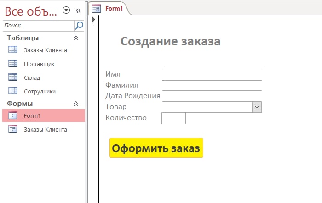Click the Поиск search field
Viewport: 322px width, 203px height.
[x=39, y=26]
